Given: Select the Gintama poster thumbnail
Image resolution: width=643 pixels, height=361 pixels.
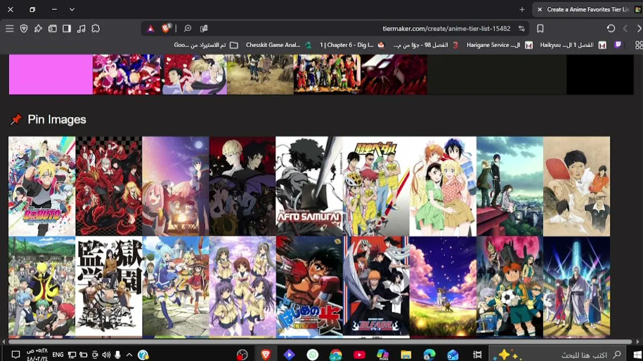Looking at the screenshot, I should click(576, 286).
